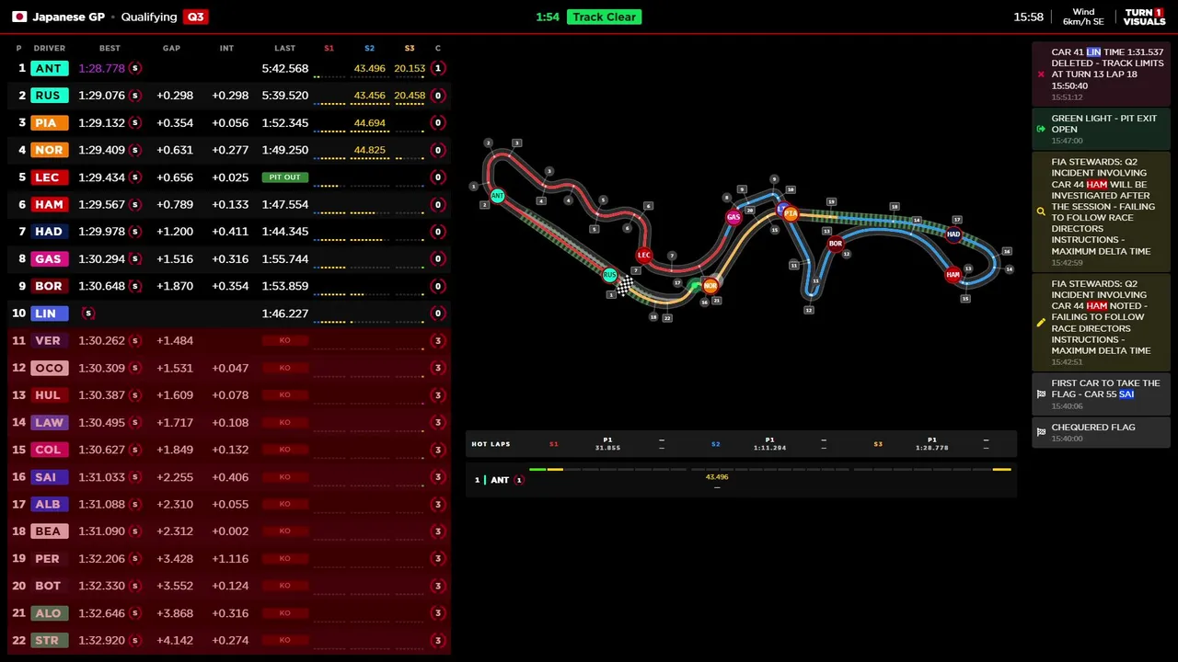Click the S2 sector column header

point(369,48)
